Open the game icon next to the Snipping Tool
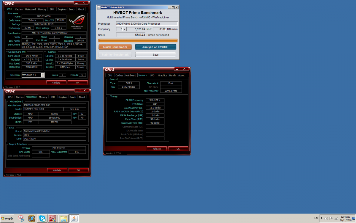This screenshot has height=223, width=356. coord(32,219)
